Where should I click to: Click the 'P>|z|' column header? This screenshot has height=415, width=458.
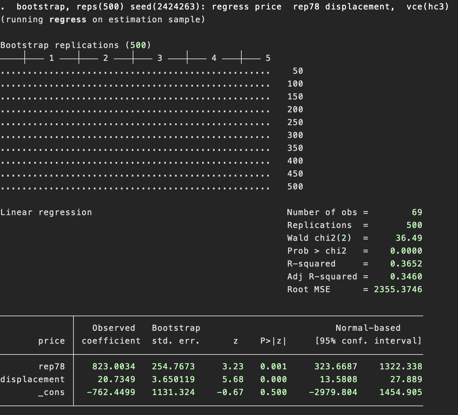pos(274,341)
